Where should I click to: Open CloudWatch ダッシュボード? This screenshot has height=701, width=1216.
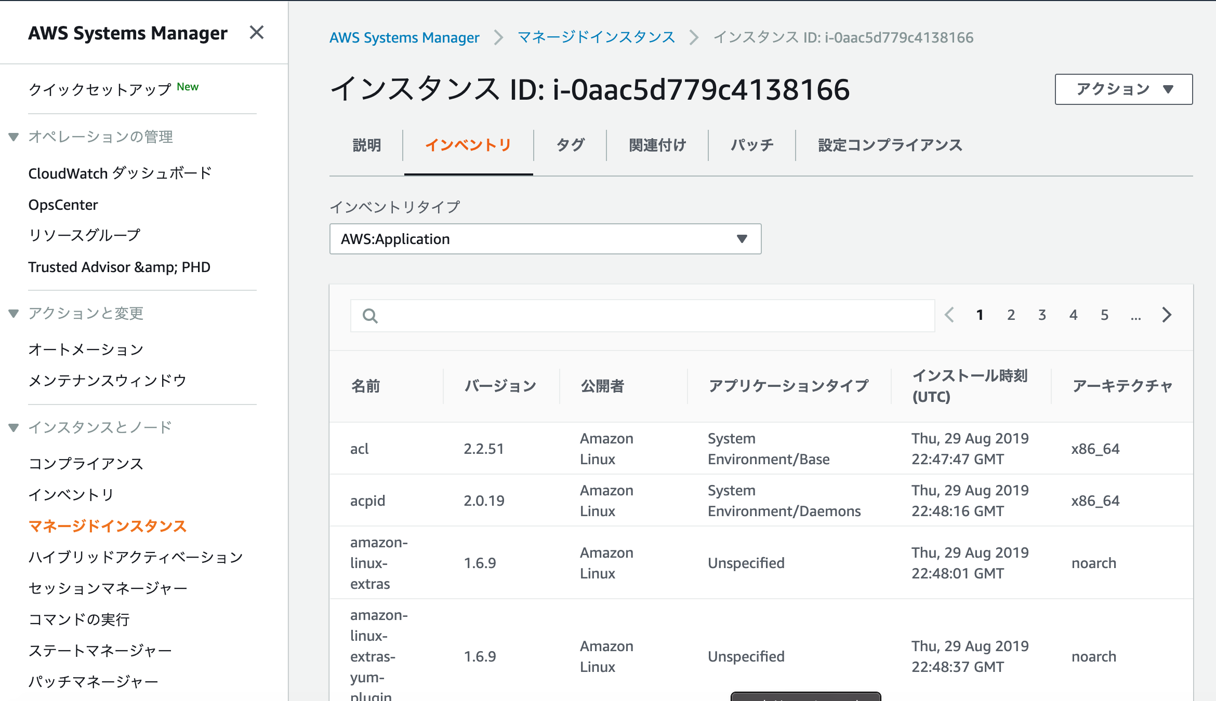tap(120, 173)
